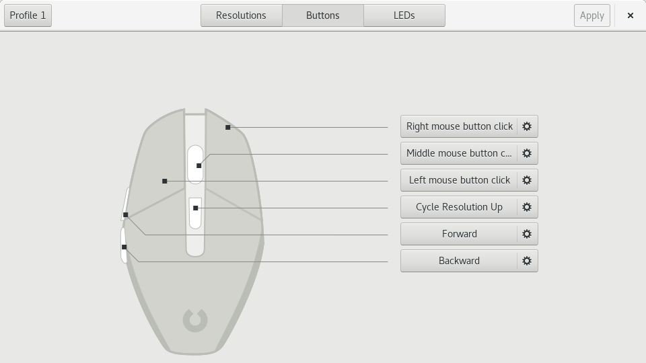Open the Profile 1 selector
The height and width of the screenshot is (363, 646).
[x=28, y=15]
